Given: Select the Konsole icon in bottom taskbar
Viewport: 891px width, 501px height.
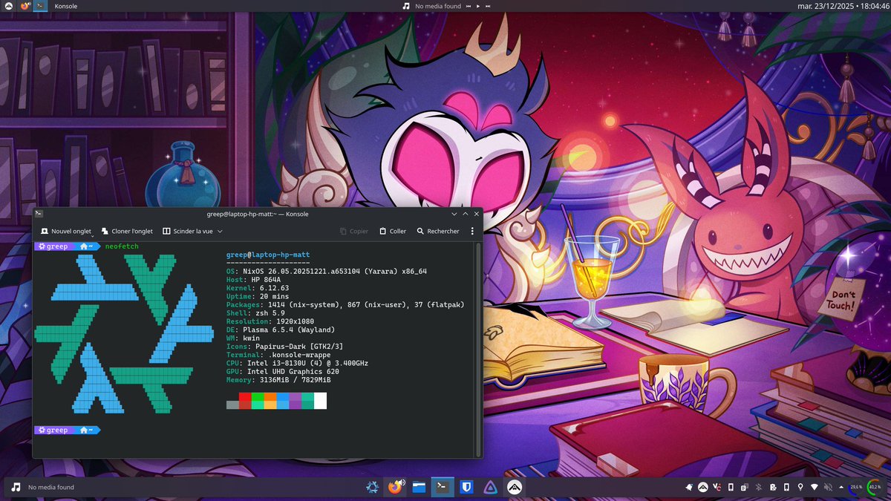Looking at the screenshot, I should point(442,487).
